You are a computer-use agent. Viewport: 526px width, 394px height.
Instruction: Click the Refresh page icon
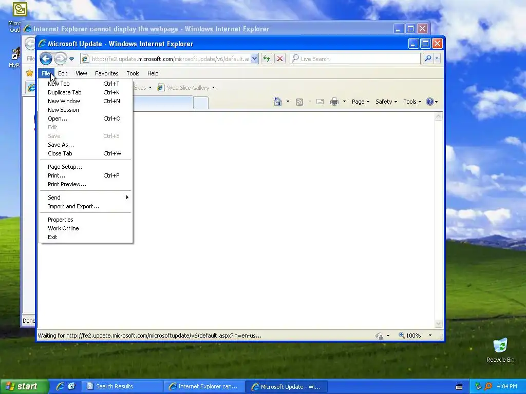267,59
